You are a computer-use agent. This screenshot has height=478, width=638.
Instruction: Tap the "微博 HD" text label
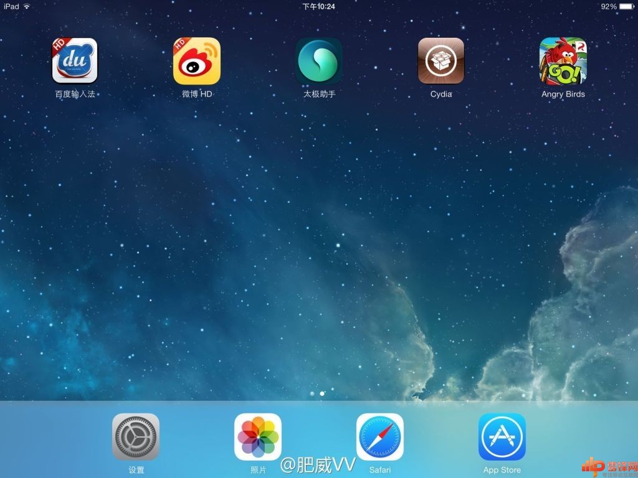(197, 95)
